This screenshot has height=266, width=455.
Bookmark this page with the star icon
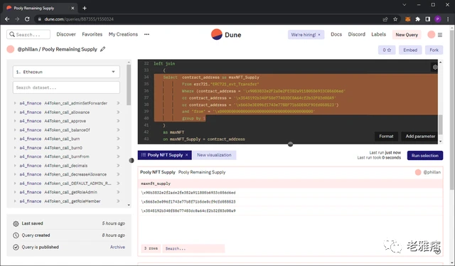tap(395, 19)
